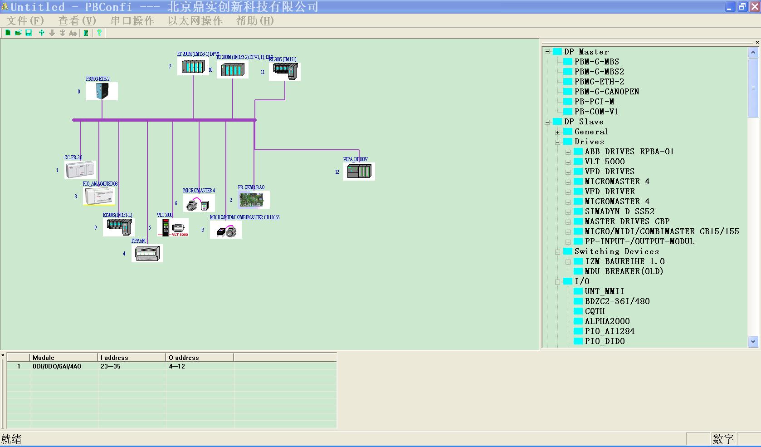Image resolution: width=761 pixels, height=447 pixels.
Task: Click the device tree scroll-down arrow
Action: [753, 342]
